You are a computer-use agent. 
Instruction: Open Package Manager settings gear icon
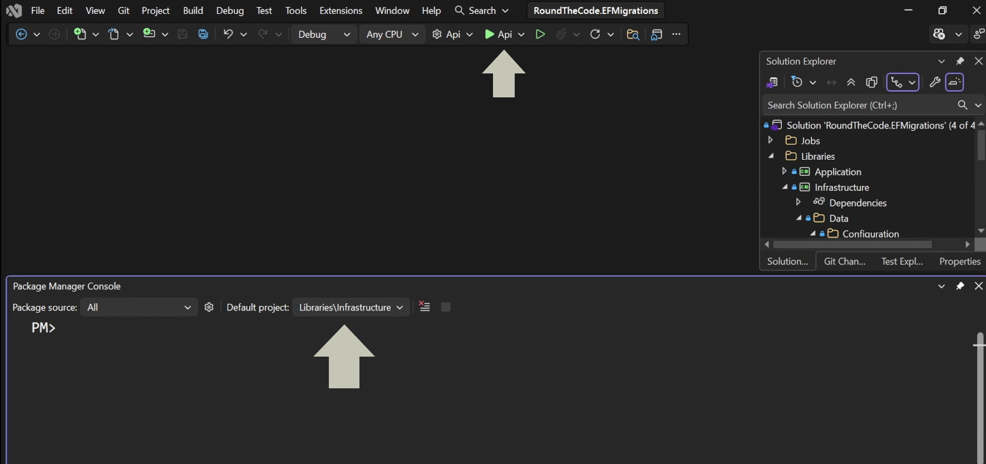click(x=209, y=307)
